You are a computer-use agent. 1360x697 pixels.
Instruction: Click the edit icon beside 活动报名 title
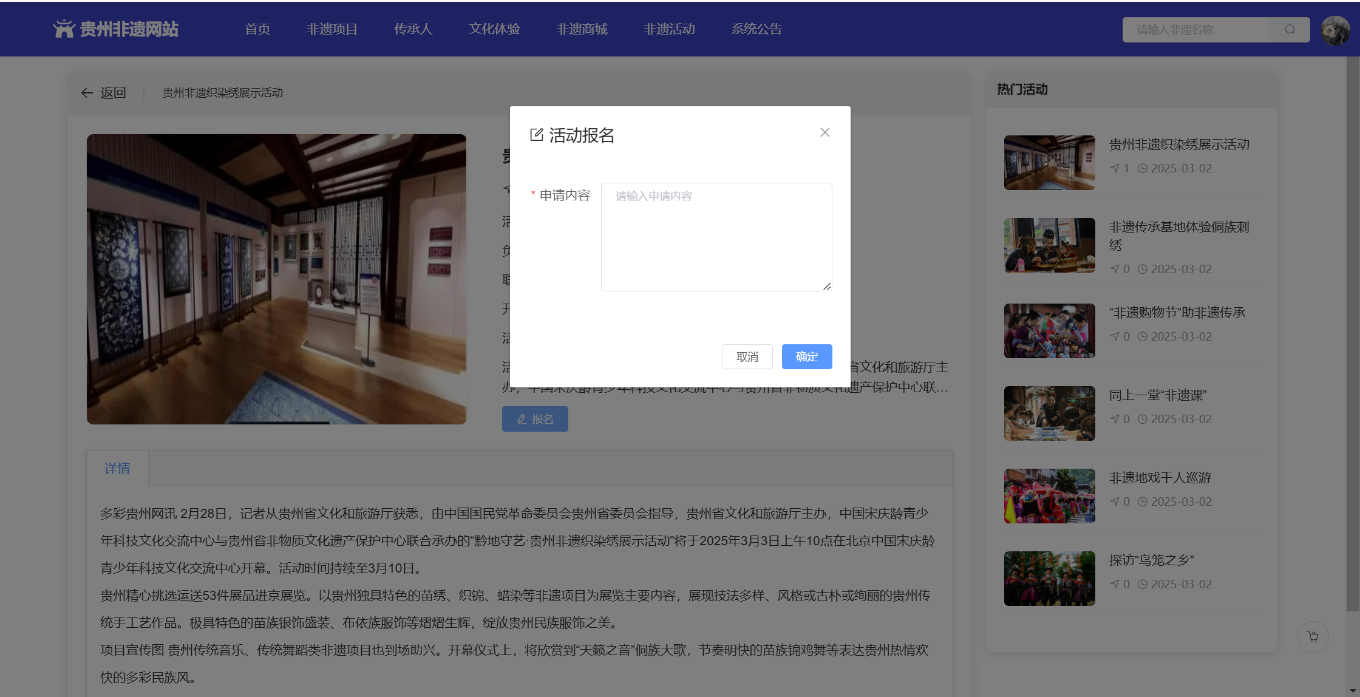(536, 135)
